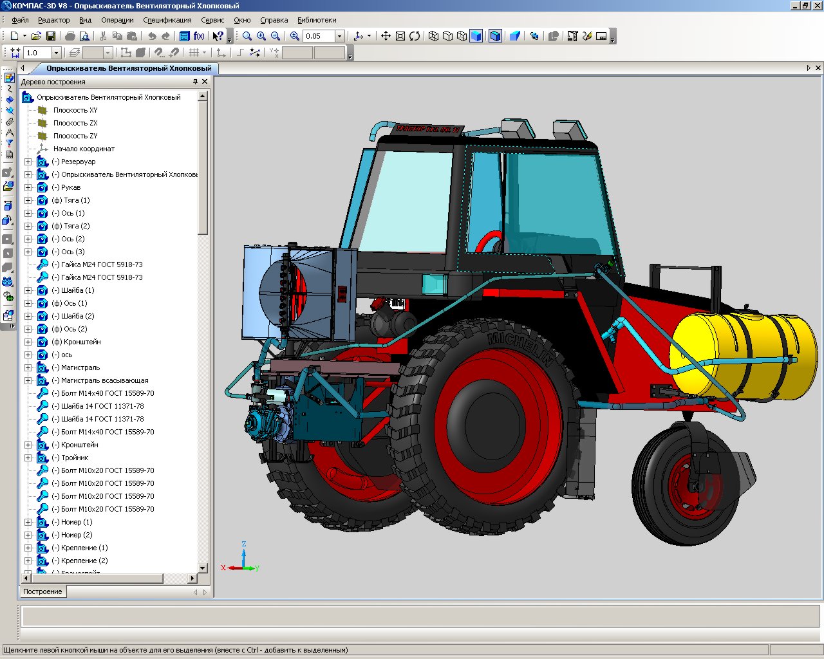Open the variables f(x) tool
The image size is (824, 659).
tap(199, 36)
